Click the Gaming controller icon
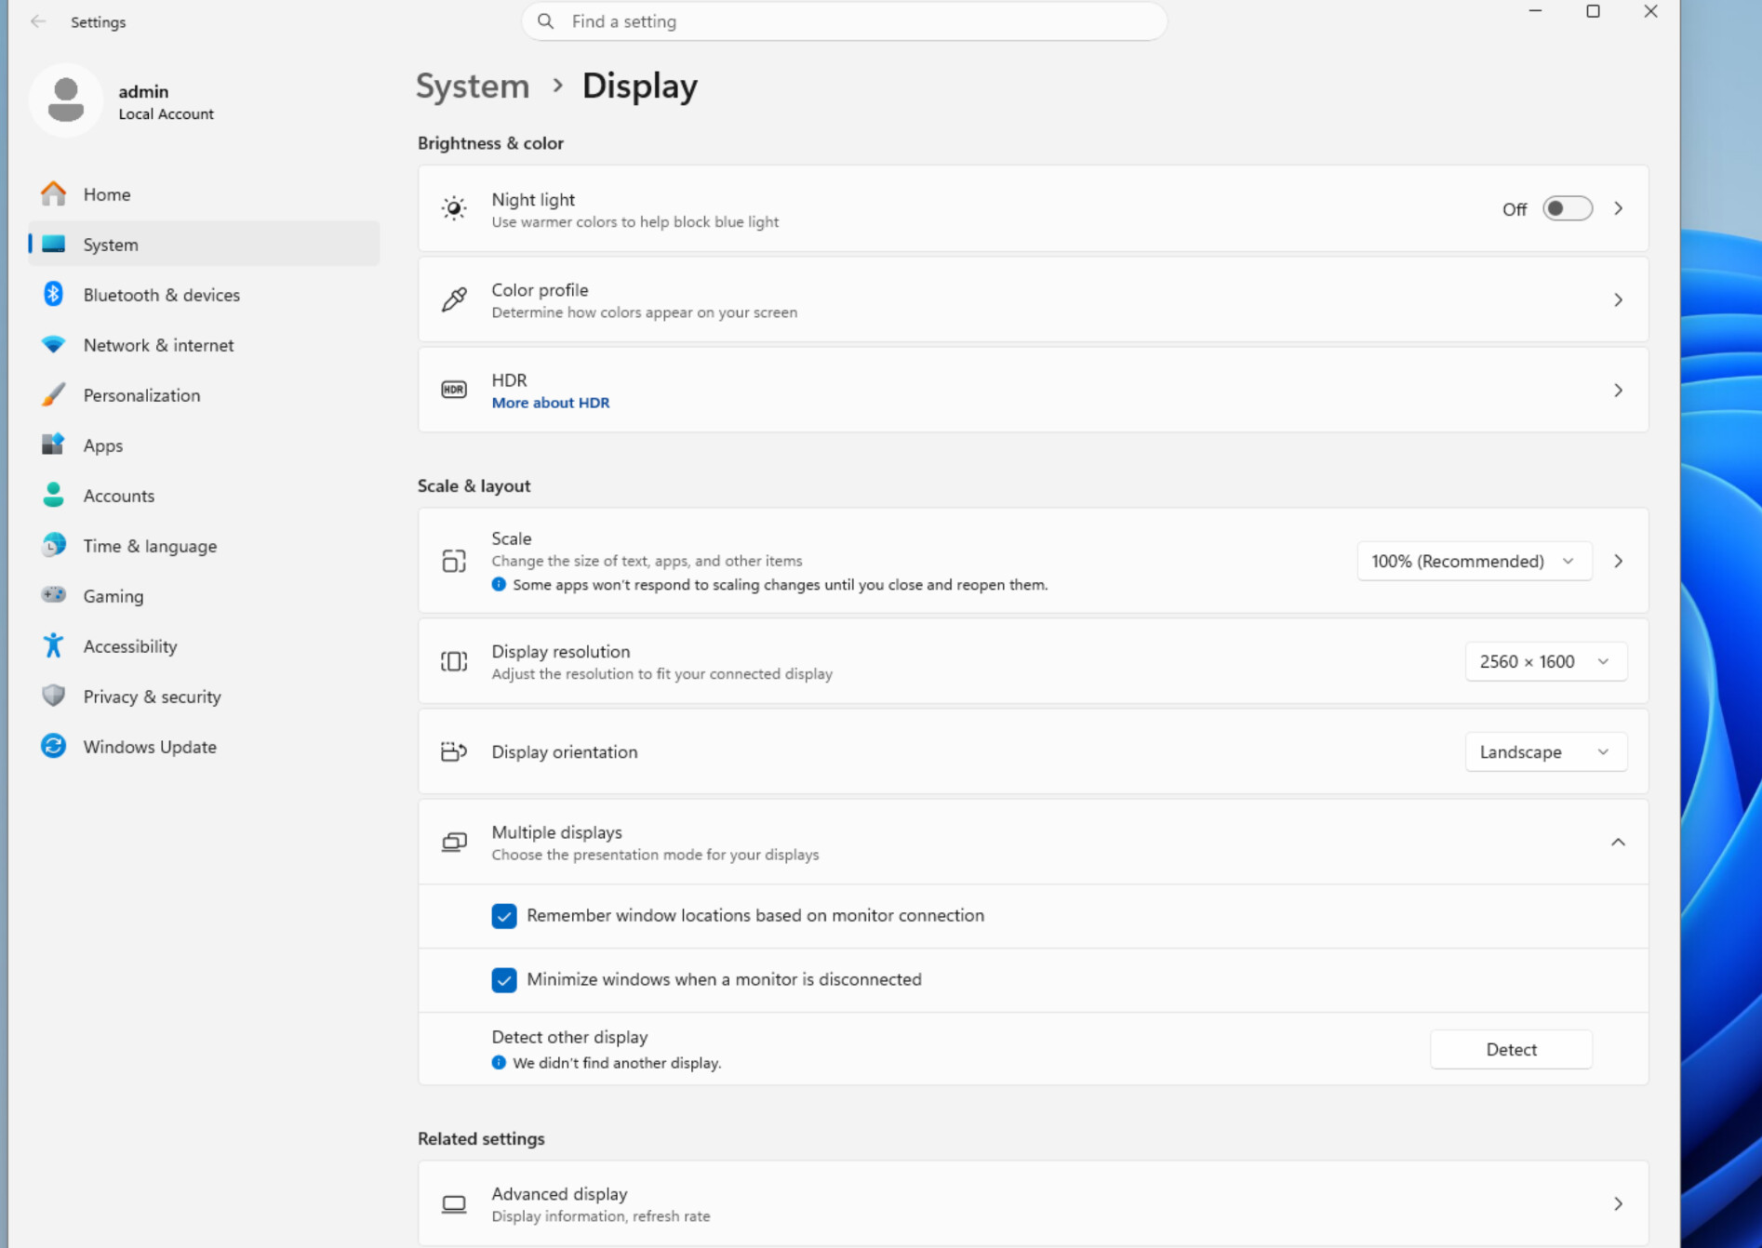Screen dimensions: 1762x1248 (53, 594)
